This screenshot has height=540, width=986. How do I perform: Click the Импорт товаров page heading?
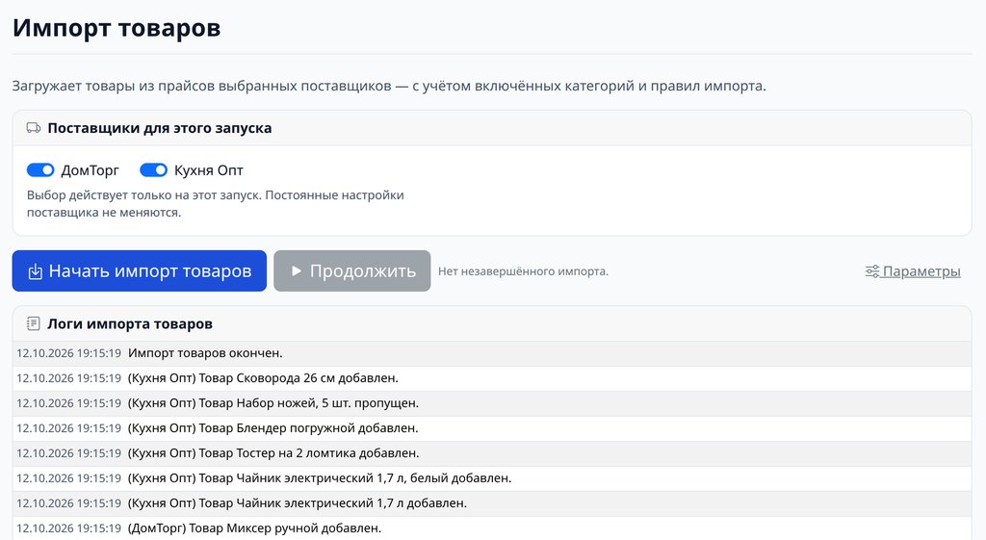(x=117, y=28)
